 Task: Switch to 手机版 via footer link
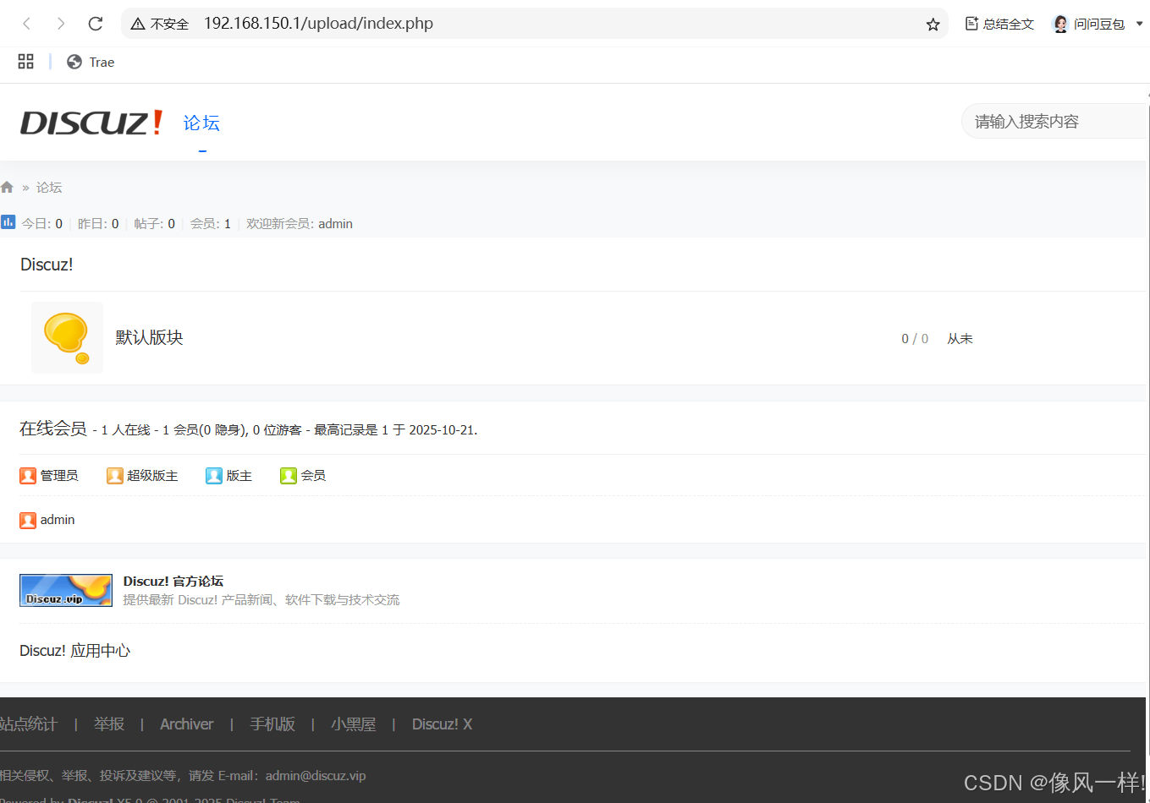pyautogui.click(x=272, y=724)
